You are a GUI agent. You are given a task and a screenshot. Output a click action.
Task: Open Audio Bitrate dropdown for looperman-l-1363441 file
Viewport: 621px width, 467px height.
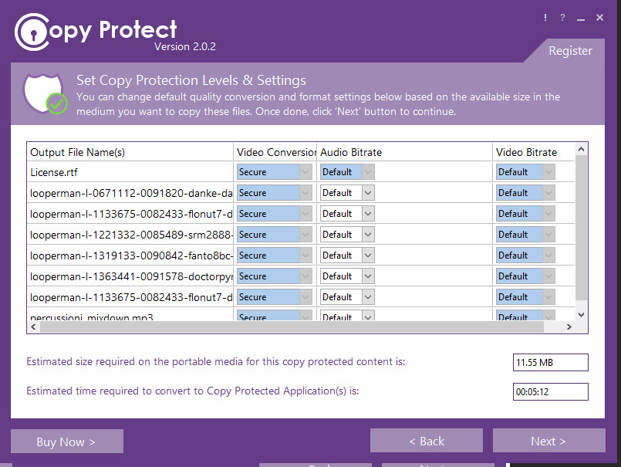coord(367,276)
